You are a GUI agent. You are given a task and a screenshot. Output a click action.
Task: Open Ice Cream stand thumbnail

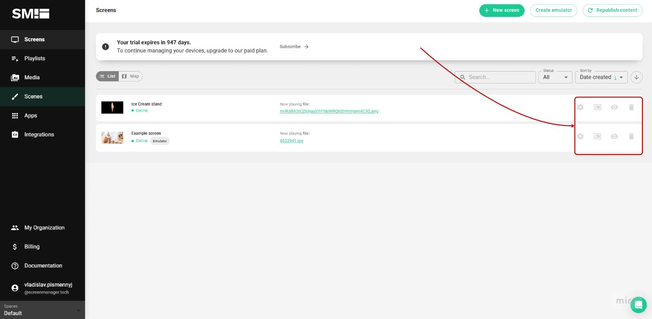click(112, 108)
